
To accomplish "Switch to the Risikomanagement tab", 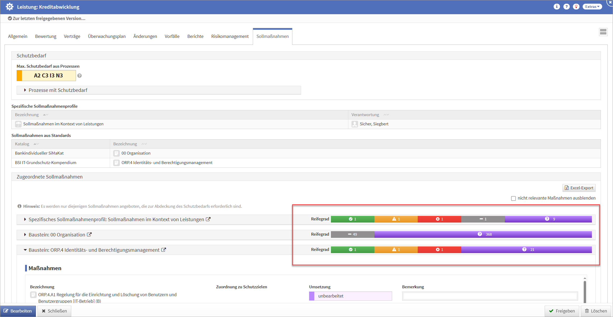I will pyautogui.click(x=230, y=36).
